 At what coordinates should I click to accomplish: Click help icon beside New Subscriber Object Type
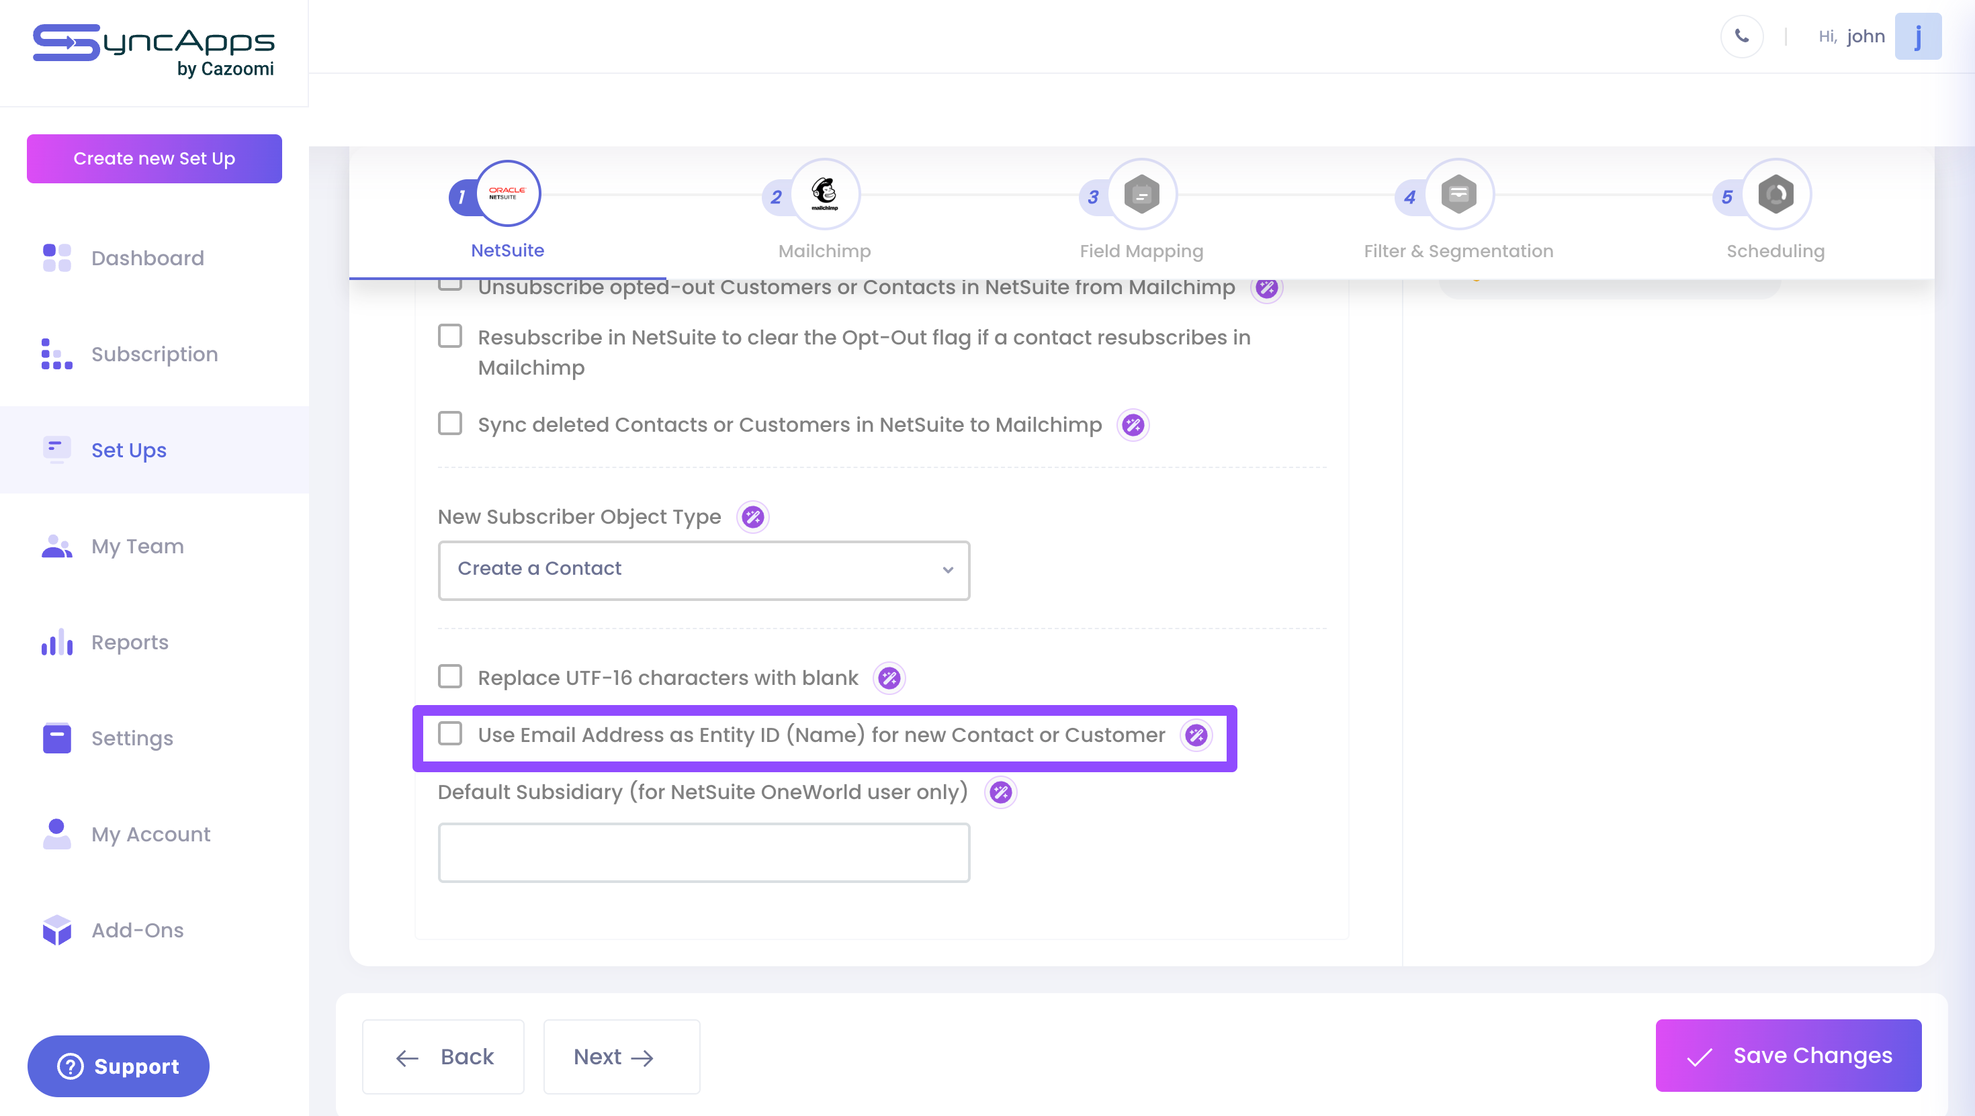pyautogui.click(x=753, y=518)
